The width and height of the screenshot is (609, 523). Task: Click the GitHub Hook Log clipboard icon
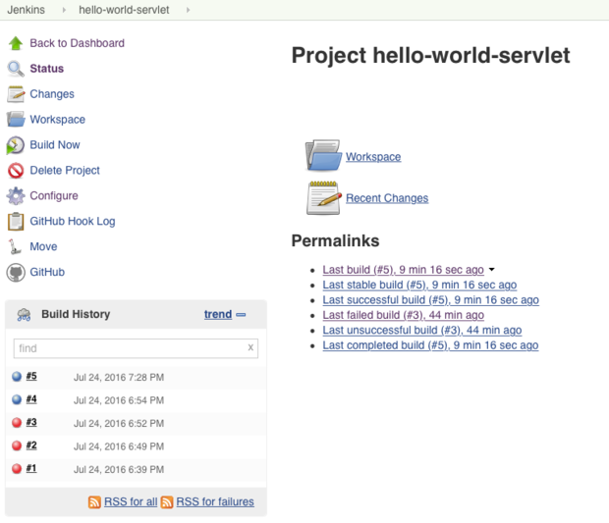click(x=16, y=222)
